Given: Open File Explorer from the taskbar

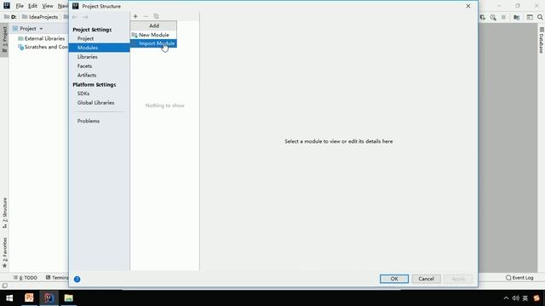Looking at the screenshot, I should tap(68, 297).
